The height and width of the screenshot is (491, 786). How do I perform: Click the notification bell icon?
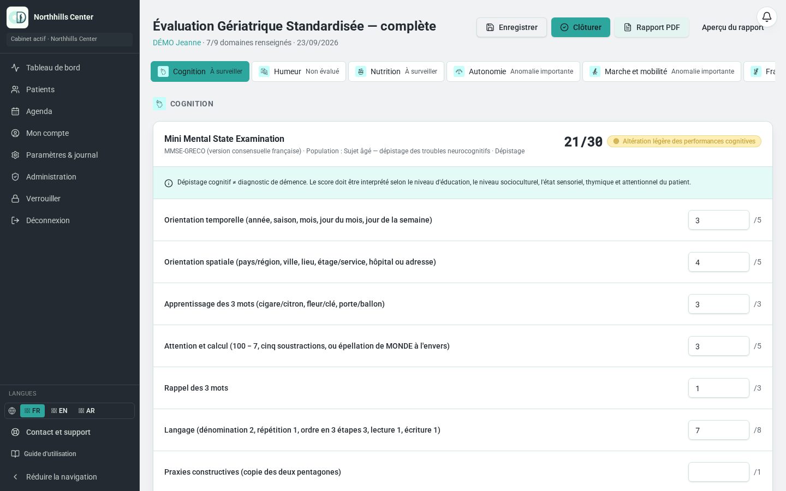pyautogui.click(x=766, y=17)
